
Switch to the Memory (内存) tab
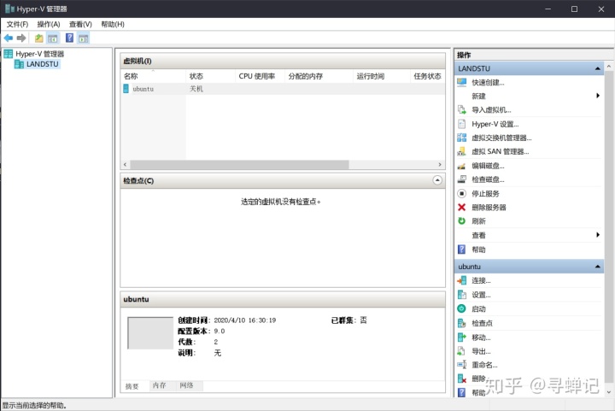(159, 385)
